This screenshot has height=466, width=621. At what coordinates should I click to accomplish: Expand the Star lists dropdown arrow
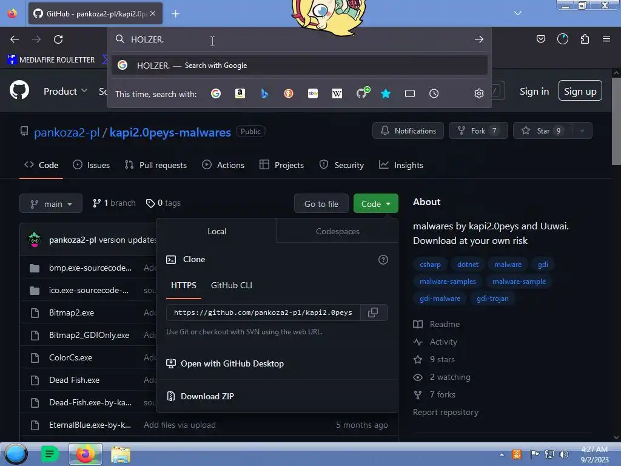(582, 131)
